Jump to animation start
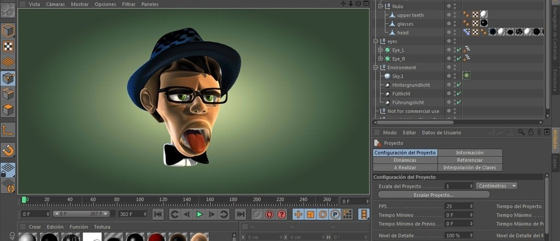This screenshot has height=241, width=560. click(158, 214)
